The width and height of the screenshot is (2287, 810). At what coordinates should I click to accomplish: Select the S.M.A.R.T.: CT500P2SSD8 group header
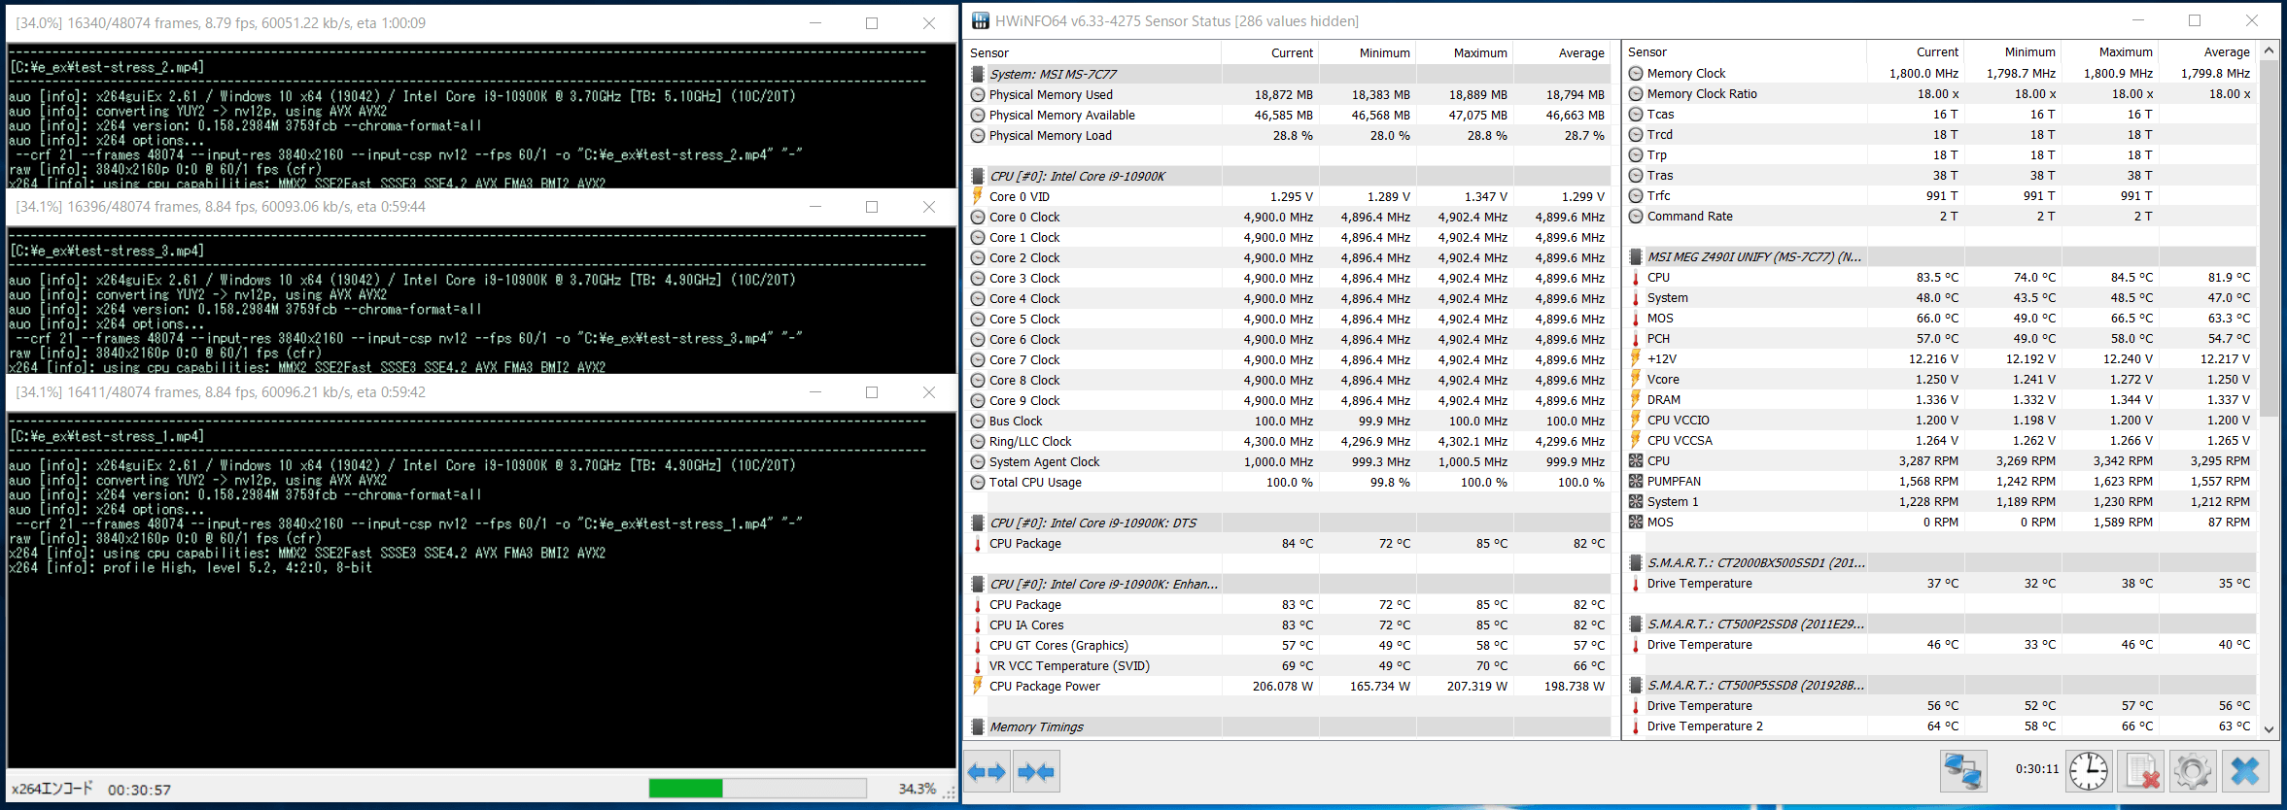pos(1941,624)
